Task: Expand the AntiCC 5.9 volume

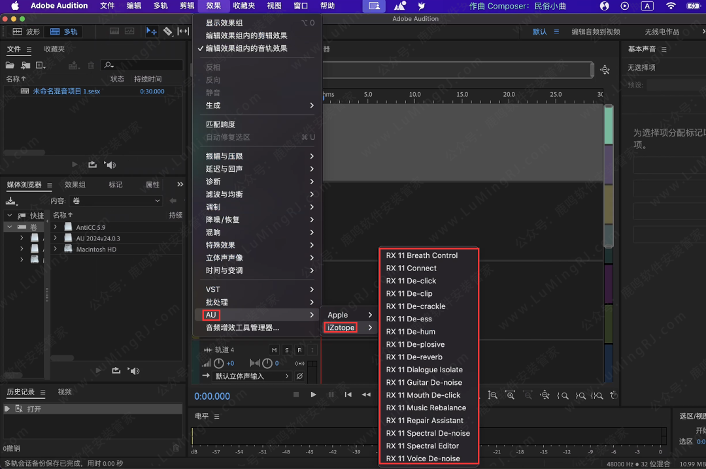Action: point(56,227)
